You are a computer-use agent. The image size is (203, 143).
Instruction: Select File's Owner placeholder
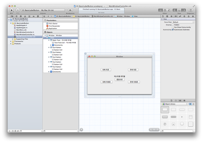pos(53,24)
